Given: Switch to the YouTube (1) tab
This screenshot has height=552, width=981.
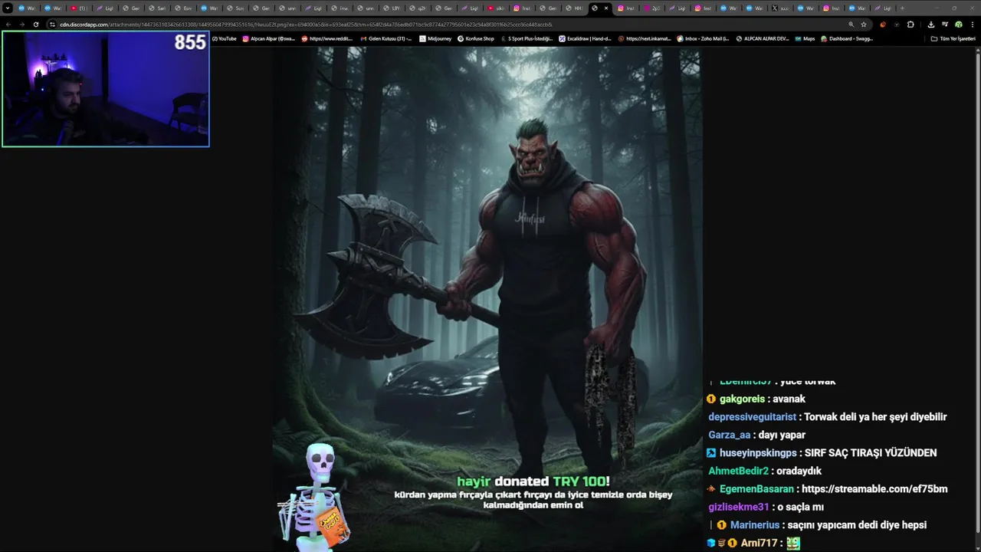Looking at the screenshot, I should tap(78, 8).
